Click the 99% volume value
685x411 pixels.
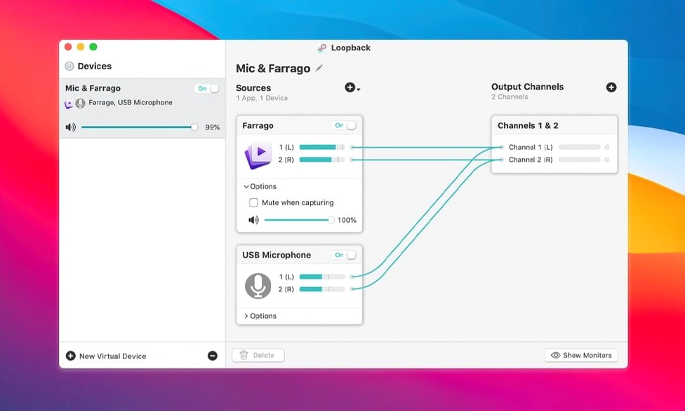[x=213, y=127]
